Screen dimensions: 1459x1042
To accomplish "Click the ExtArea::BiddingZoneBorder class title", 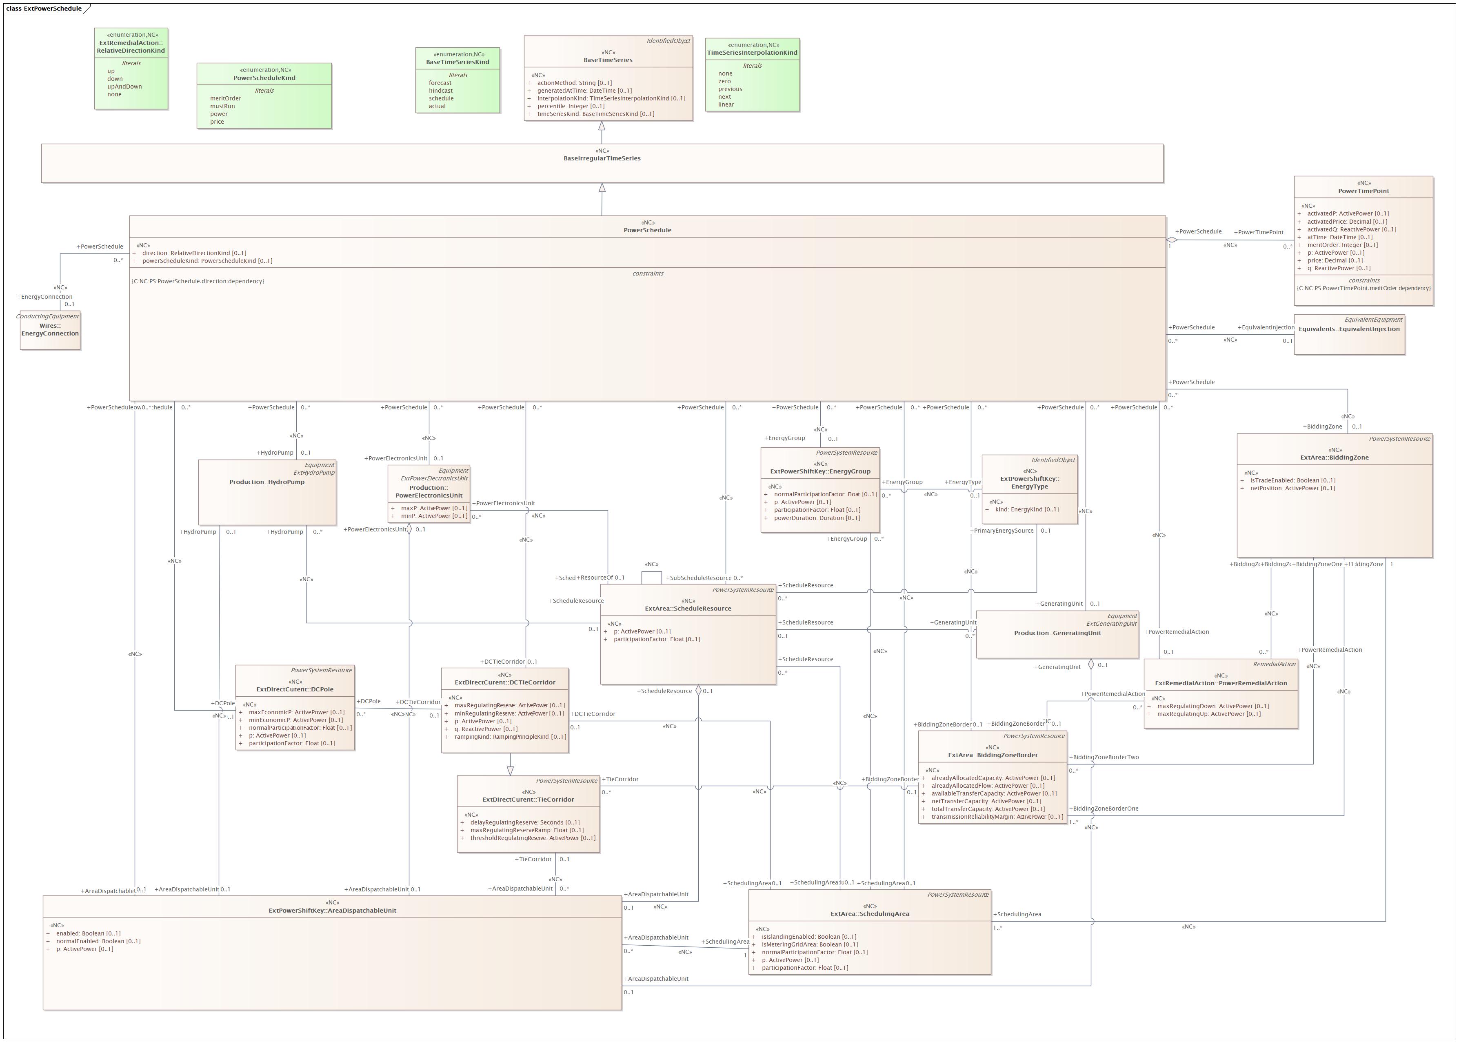I will (x=993, y=755).
